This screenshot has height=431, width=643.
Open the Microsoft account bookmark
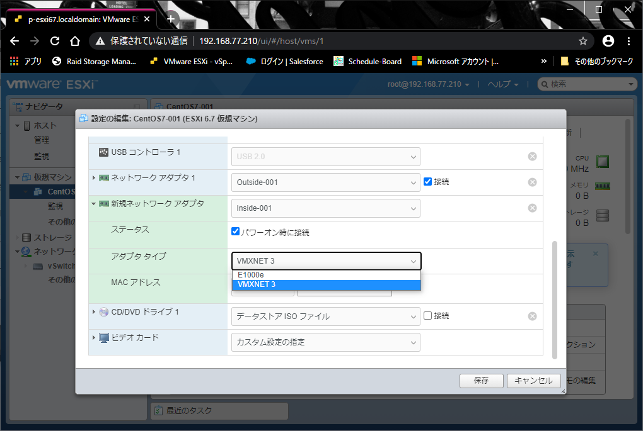tap(456, 62)
